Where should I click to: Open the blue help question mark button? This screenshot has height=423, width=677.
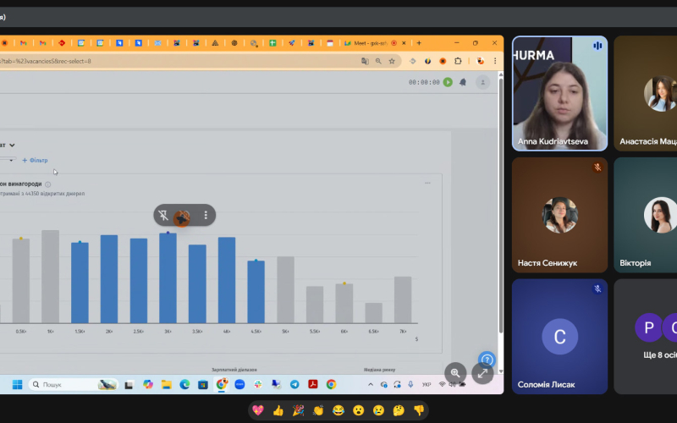(487, 360)
